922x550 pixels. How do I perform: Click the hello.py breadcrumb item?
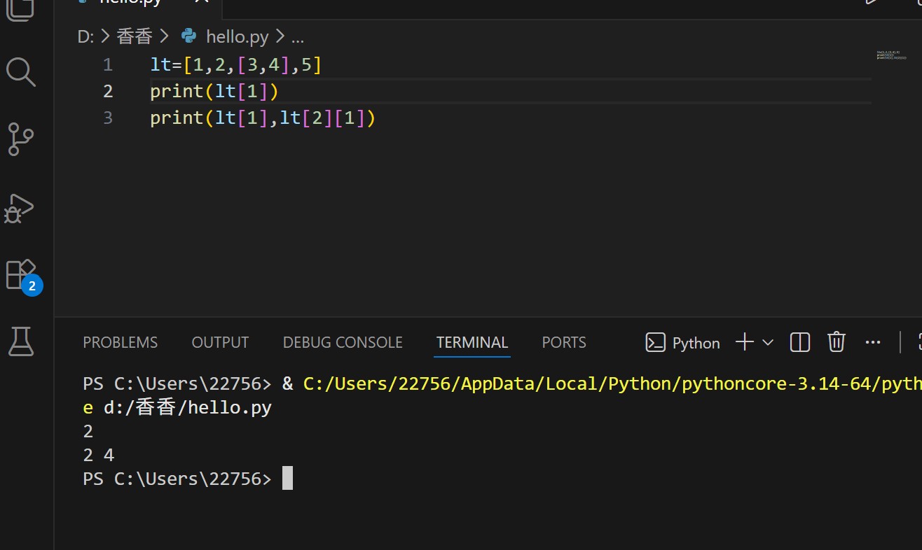pos(238,36)
